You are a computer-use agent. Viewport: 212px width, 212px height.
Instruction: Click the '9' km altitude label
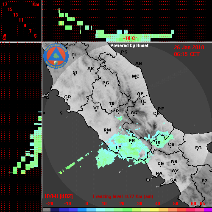coord(25,25)
